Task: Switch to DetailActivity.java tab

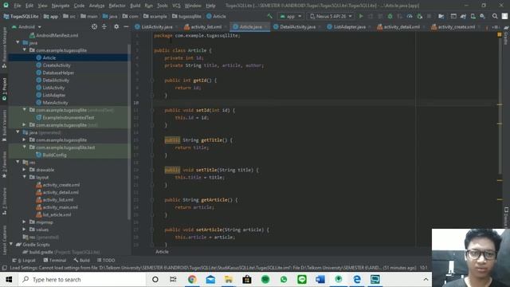Action: click(x=297, y=27)
